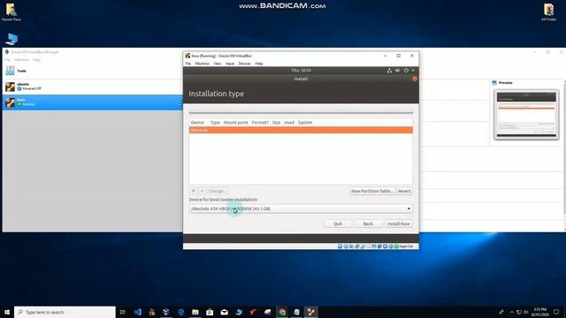The height and width of the screenshot is (318, 566).
Task: Click the Used column header
Action: [x=289, y=123]
